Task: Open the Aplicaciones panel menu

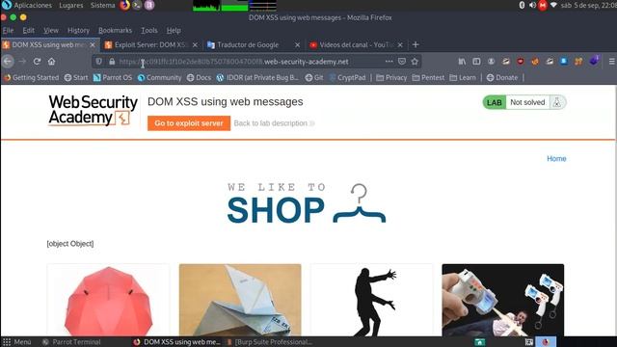Action: (27, 5)
